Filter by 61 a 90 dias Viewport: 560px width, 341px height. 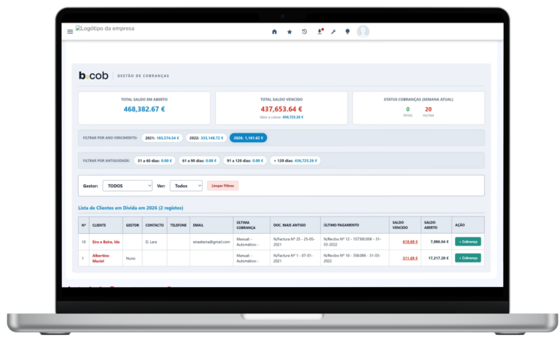[x=199, y=161]
